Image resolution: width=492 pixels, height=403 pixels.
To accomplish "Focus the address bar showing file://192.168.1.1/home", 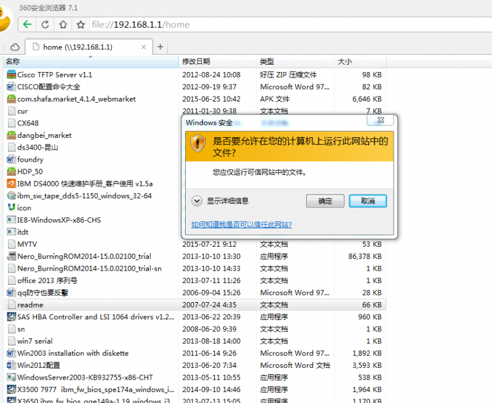I will (292, 25).
